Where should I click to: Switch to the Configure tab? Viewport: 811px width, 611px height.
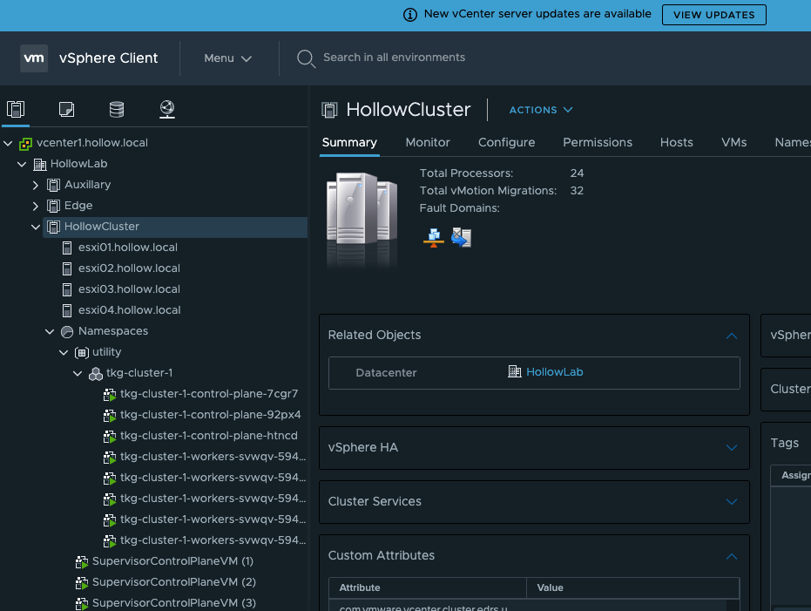(506, 142)
